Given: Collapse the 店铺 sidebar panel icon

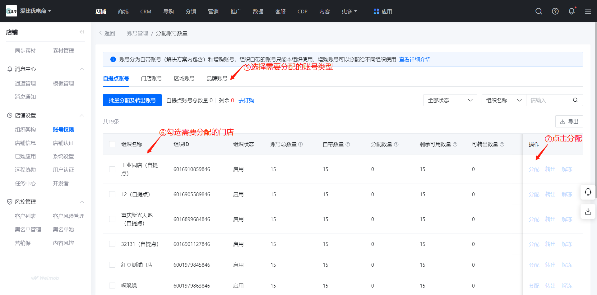Looking at the screenshot, I should pyautogui.click(x=82, y=32).
